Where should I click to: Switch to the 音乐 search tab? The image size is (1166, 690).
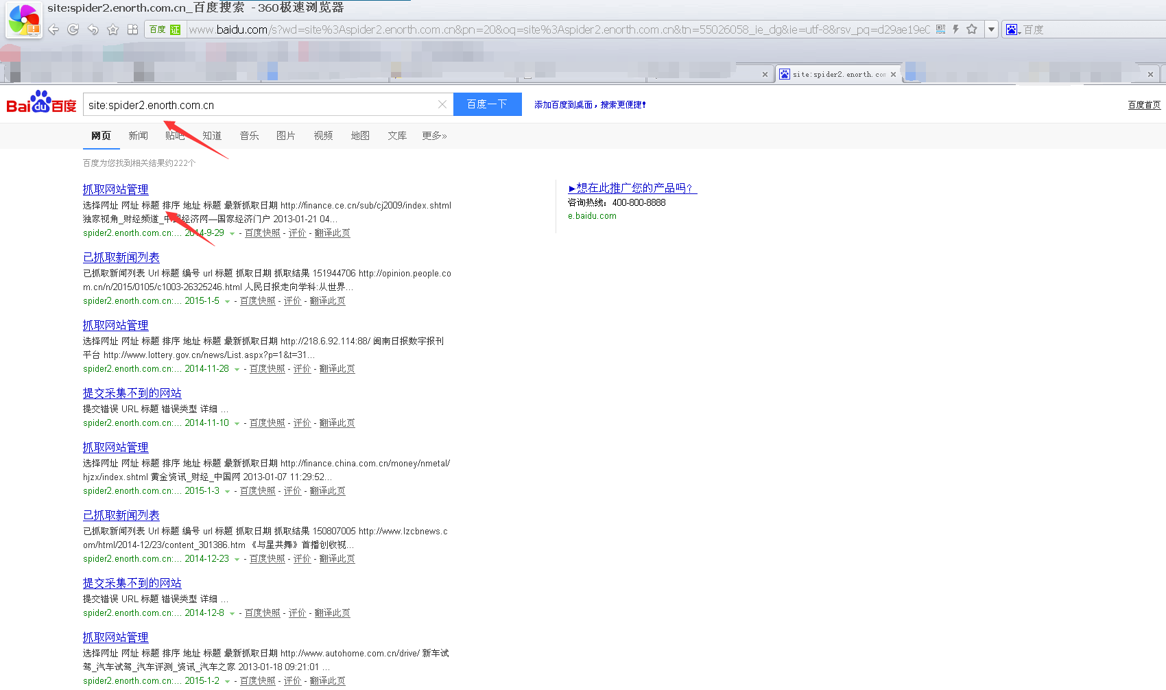pos(249,136)
